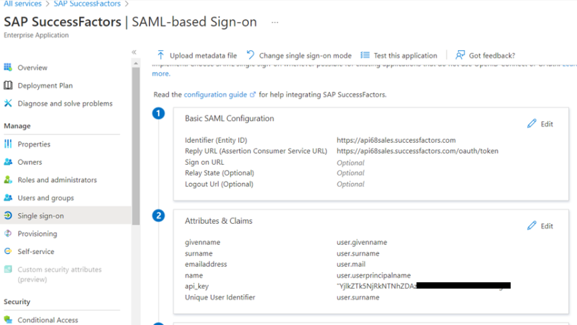577x325 pixels.
Task: Click the external link icon beside configuration guide
Action: click(x=252, y=94)
